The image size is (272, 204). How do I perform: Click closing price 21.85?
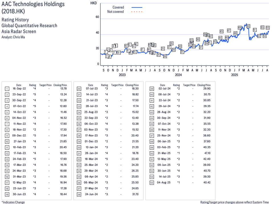click(63, 141)
